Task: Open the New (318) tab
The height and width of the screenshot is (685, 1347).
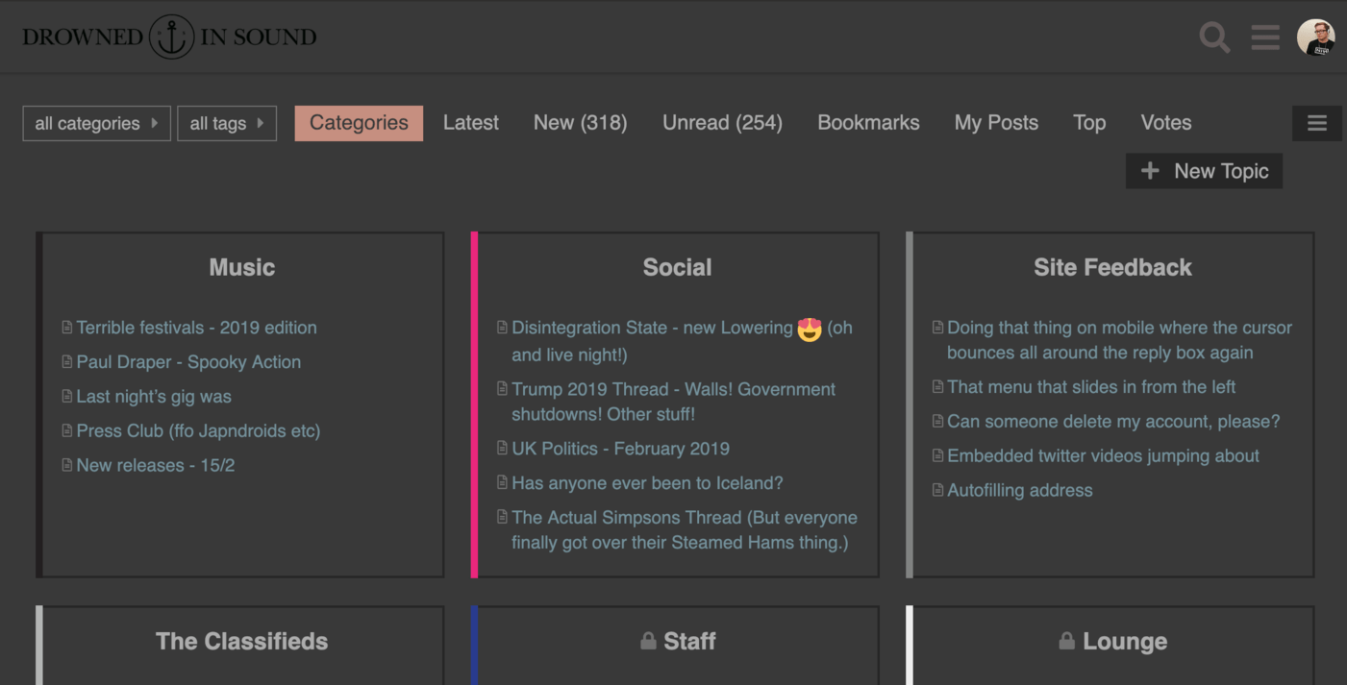Action: point(581,123)
